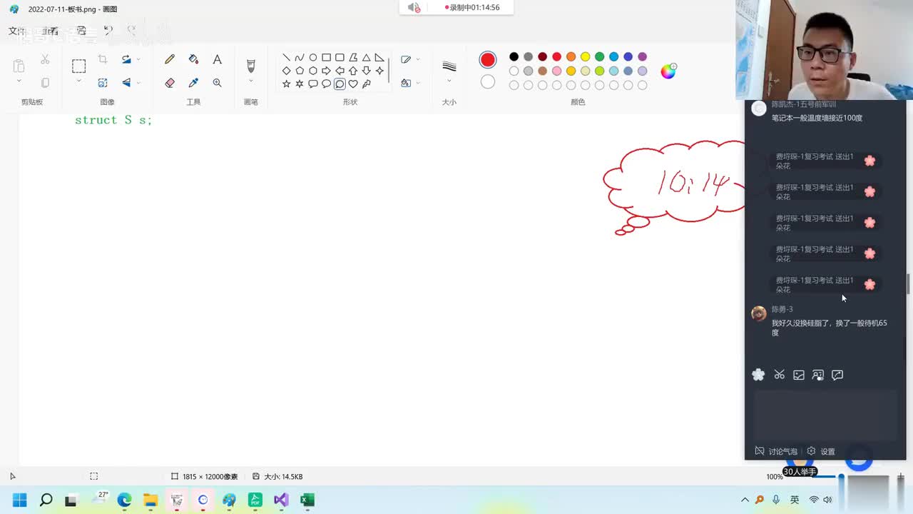This screenshot has height=514, width=913.
Task: Choose the curve shape
Action: pyautogui.click(x=300, y=57)
